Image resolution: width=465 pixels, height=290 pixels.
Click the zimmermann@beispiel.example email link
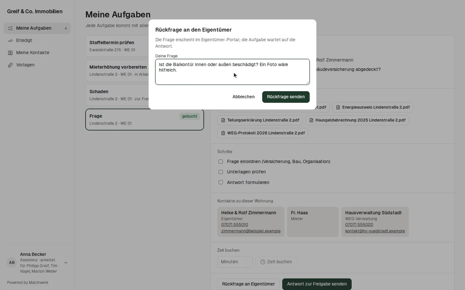pos(251,231)
